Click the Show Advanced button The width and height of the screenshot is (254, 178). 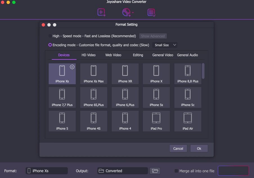(x=153, y=36)
